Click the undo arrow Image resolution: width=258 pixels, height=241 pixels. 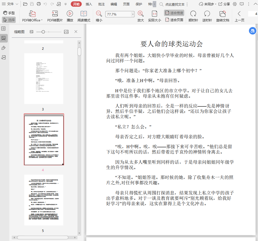[x=45, y=4]
